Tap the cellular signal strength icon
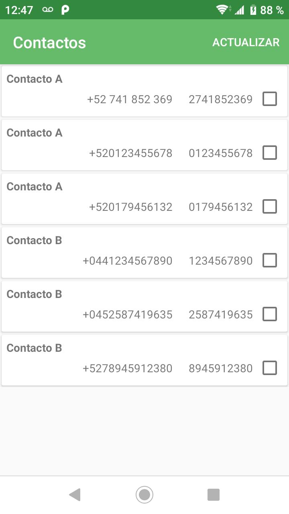The image size is (289, 514). coord(240,10)
